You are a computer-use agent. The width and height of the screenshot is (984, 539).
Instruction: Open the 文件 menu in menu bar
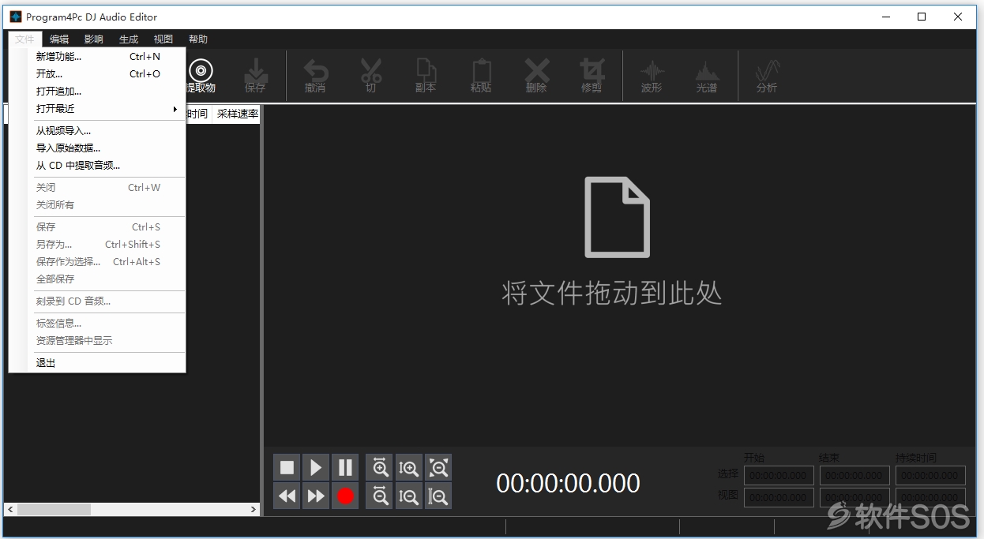(24, 39)
